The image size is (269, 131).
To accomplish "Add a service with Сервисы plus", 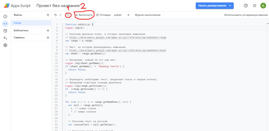I will pyautogui.click(x=48, y=37).
